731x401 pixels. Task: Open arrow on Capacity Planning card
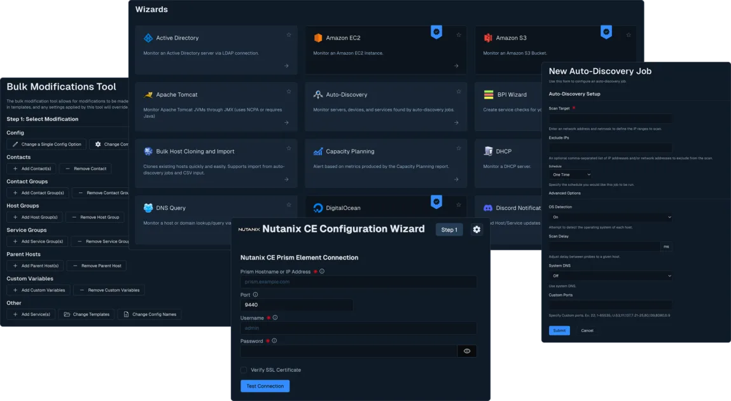pos(456,179)
